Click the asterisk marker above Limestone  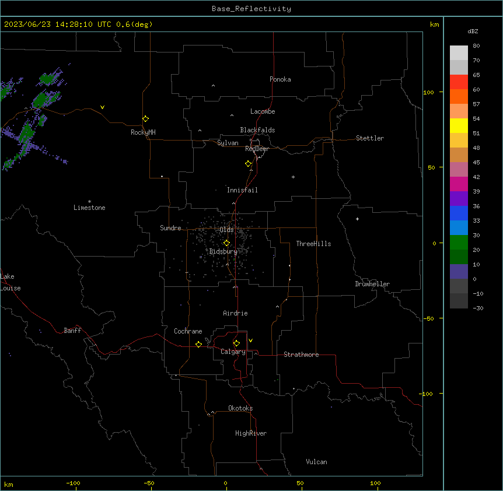pyautogui.click(x=89, y=202)
